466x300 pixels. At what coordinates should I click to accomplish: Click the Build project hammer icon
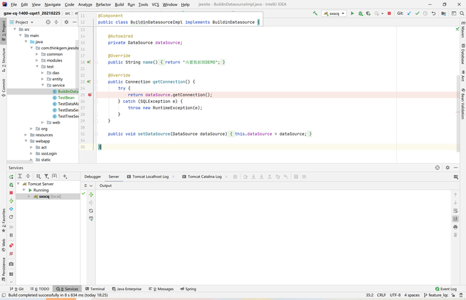[315, 13]
